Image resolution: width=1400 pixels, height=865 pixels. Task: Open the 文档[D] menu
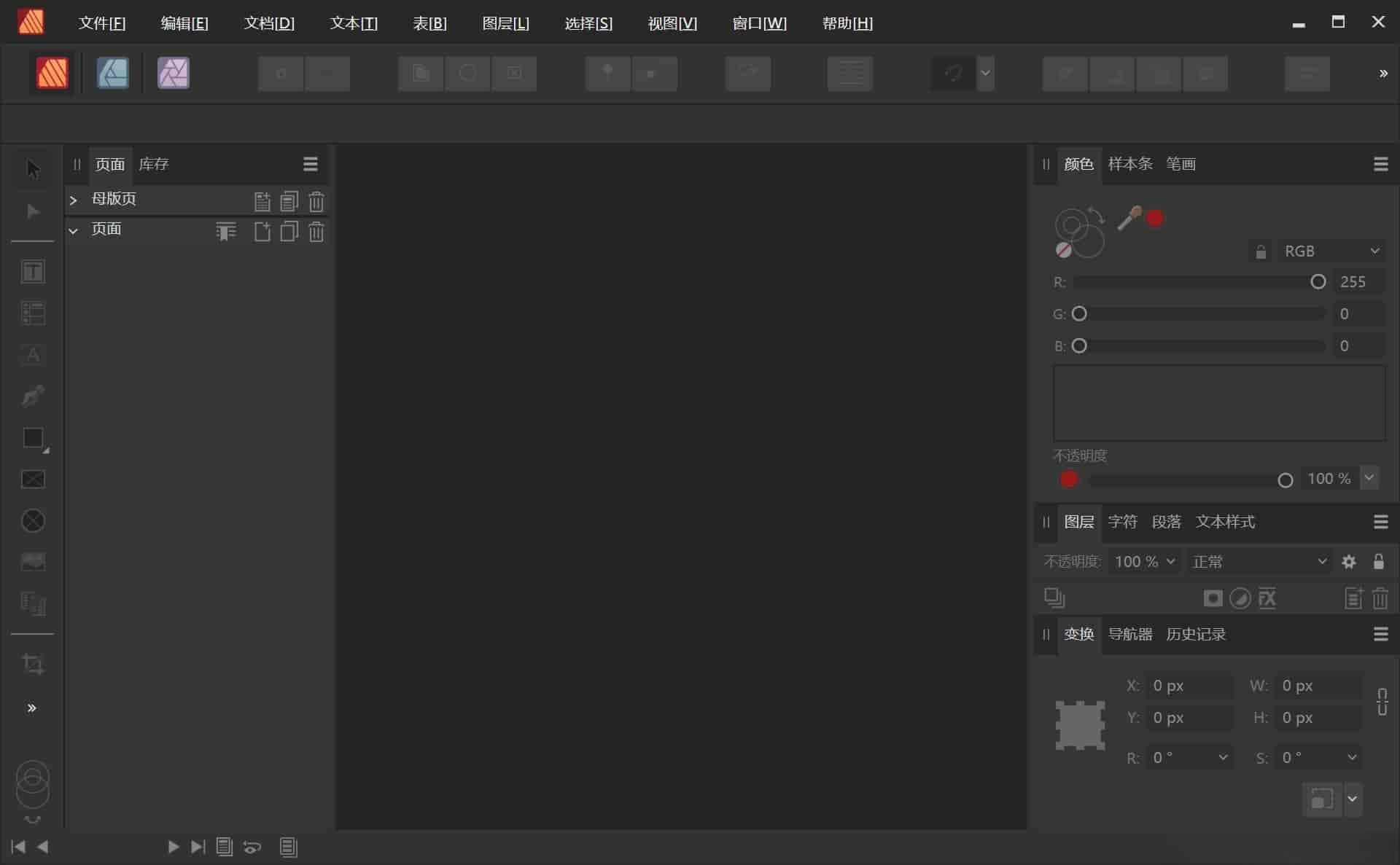269,23
